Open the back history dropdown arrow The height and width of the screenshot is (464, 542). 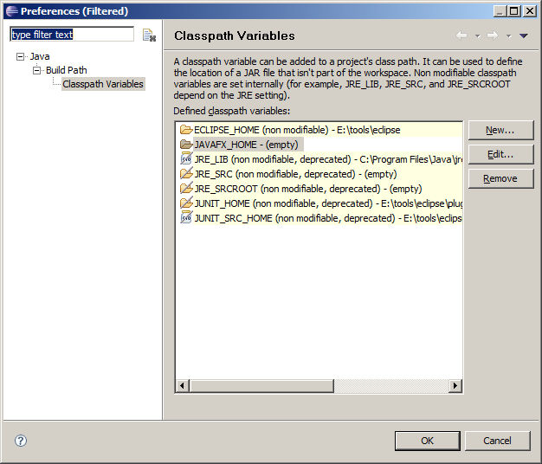(477, 36)
